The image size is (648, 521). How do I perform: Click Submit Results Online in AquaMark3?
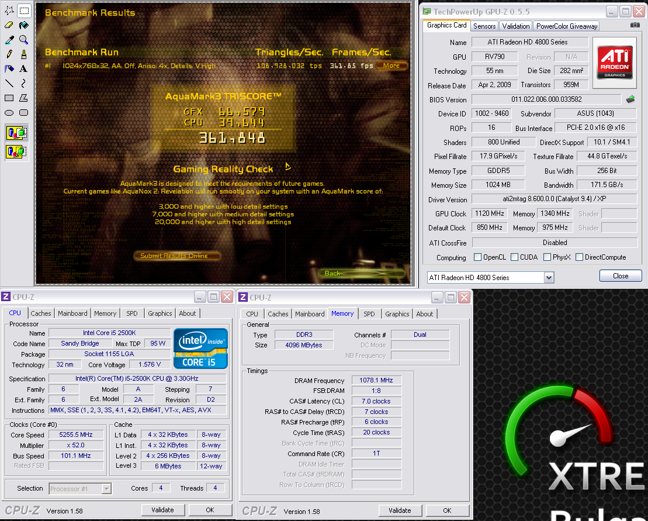point(177,256)
